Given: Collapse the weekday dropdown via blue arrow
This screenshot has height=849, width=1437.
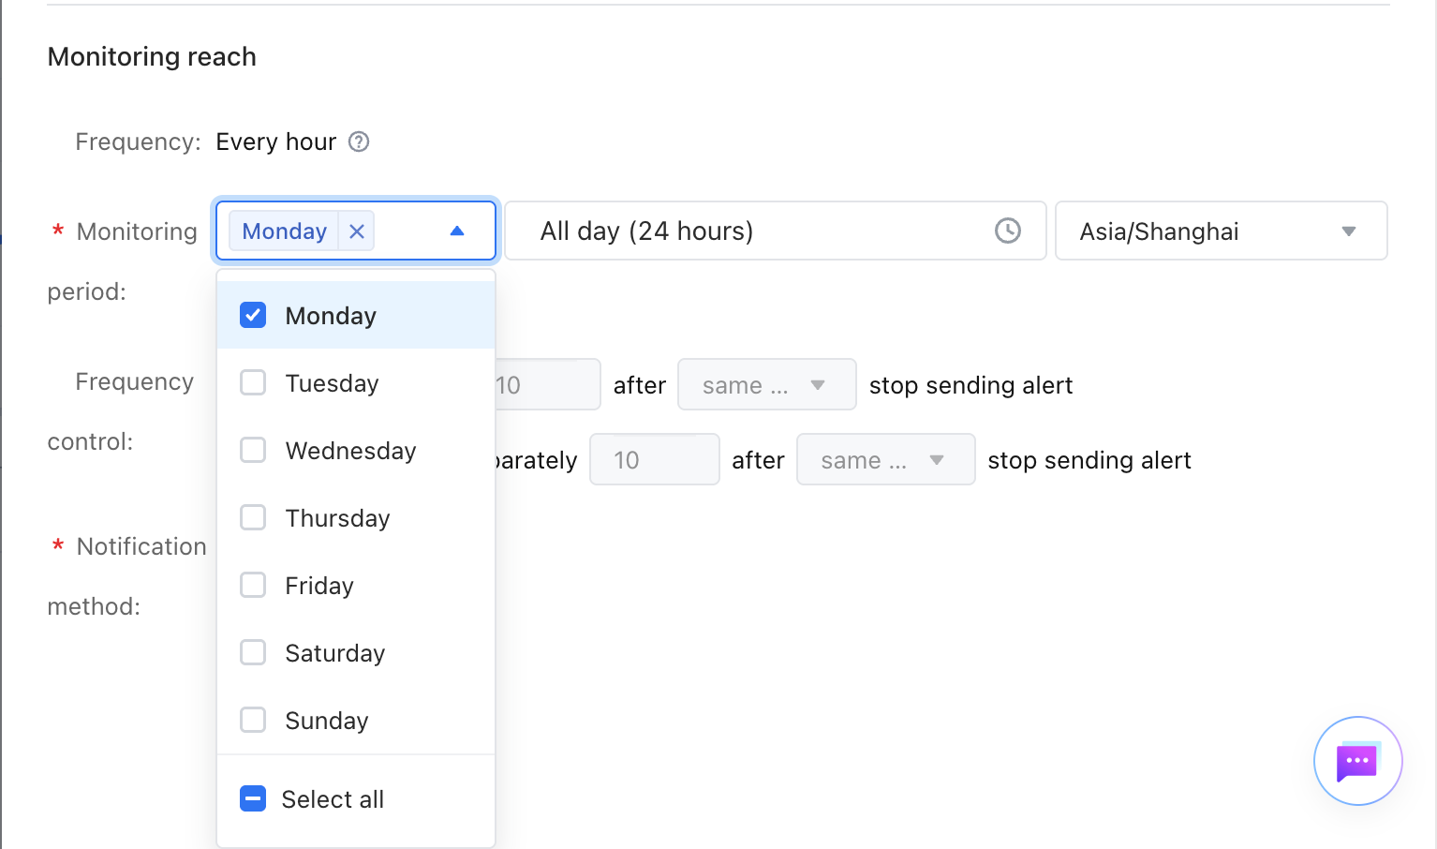Looking at the screenshot, I should pos(457,231).
